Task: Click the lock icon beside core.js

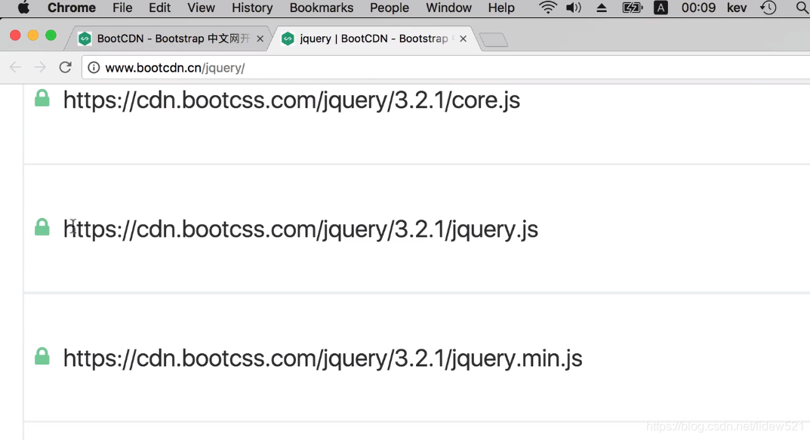Action: [42, 98]
